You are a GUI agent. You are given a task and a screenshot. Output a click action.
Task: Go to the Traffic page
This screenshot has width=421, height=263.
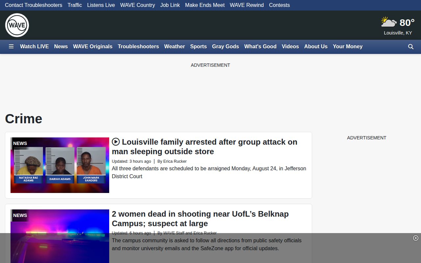coord(75,5)
